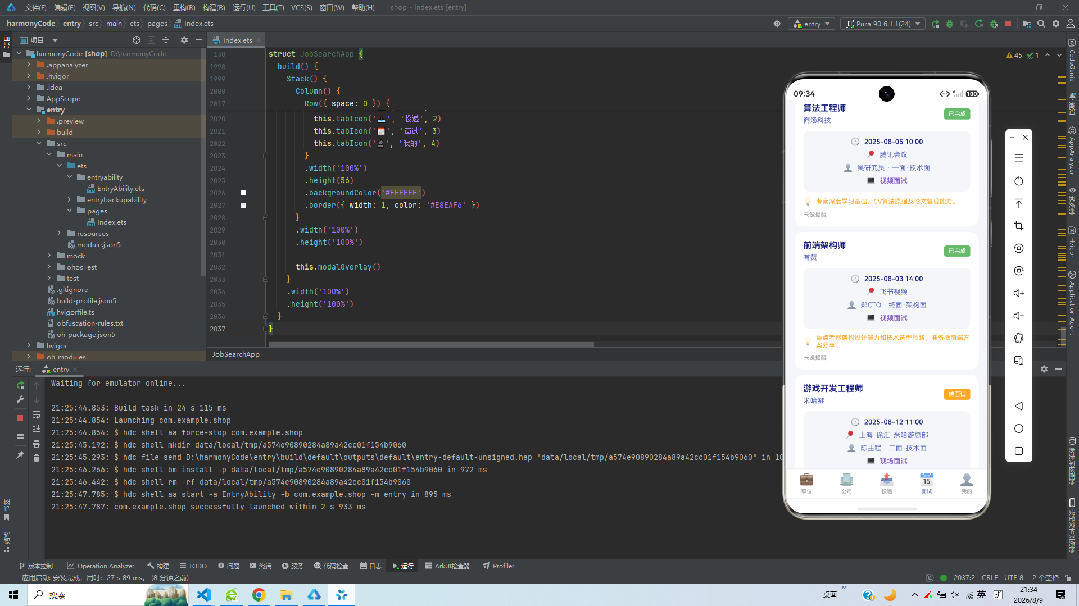Image resolution: width=1079 pixels, height=606 pixels.
Task: Click the pages breadcrumb in the navigation bar
Action: 157,24
